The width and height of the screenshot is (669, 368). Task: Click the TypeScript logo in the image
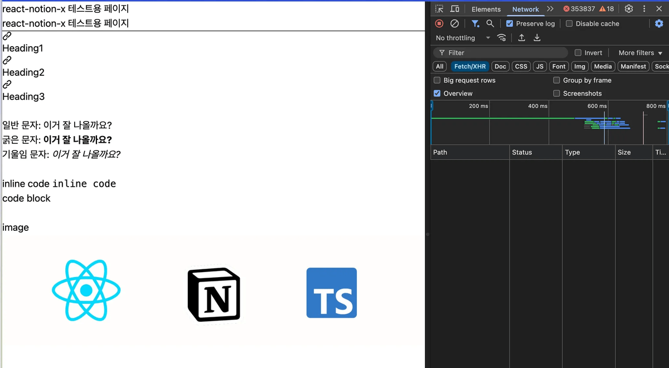332,293
